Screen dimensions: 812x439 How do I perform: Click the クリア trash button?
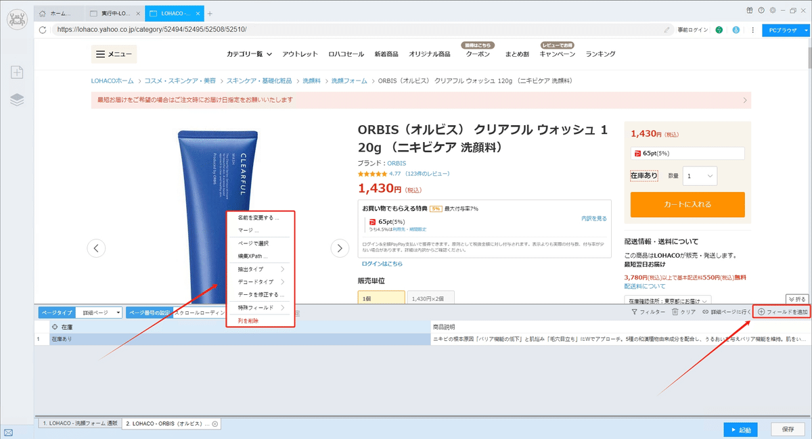pos(683,313)
